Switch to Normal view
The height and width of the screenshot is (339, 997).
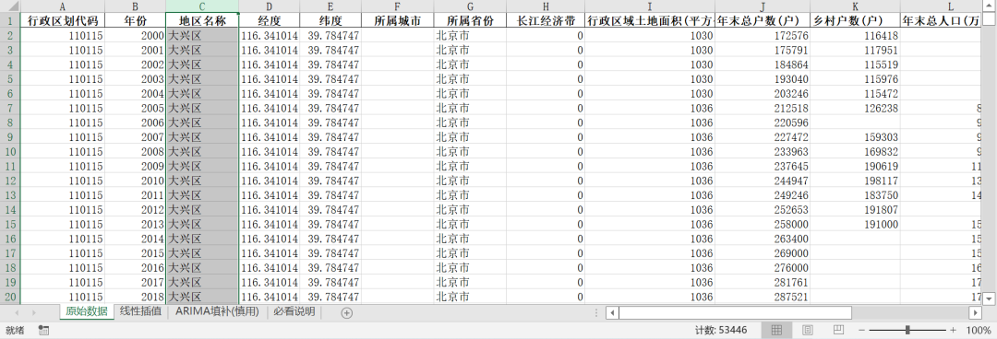point(776,330)
